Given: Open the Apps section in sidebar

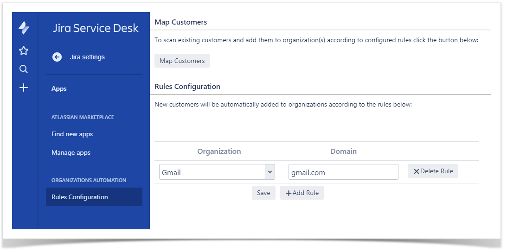Looking at the screenshot, I should (59, 88).
